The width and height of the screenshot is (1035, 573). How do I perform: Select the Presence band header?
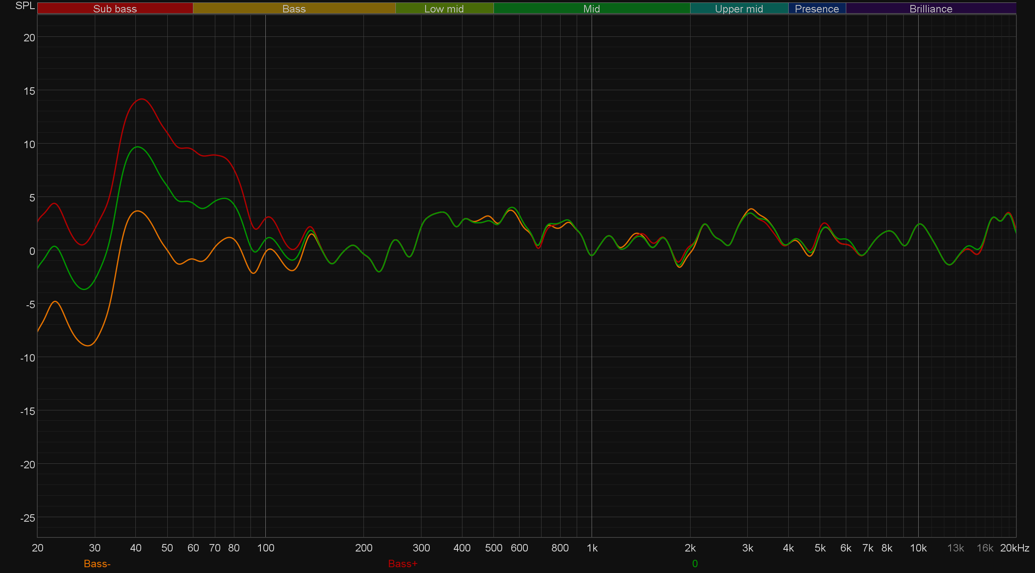tap(816, 9)
